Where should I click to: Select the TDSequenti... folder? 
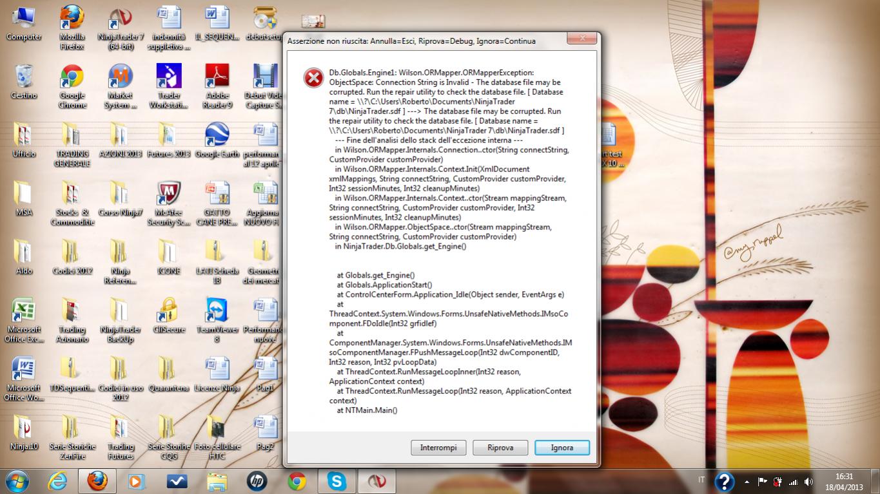point(72,374)
